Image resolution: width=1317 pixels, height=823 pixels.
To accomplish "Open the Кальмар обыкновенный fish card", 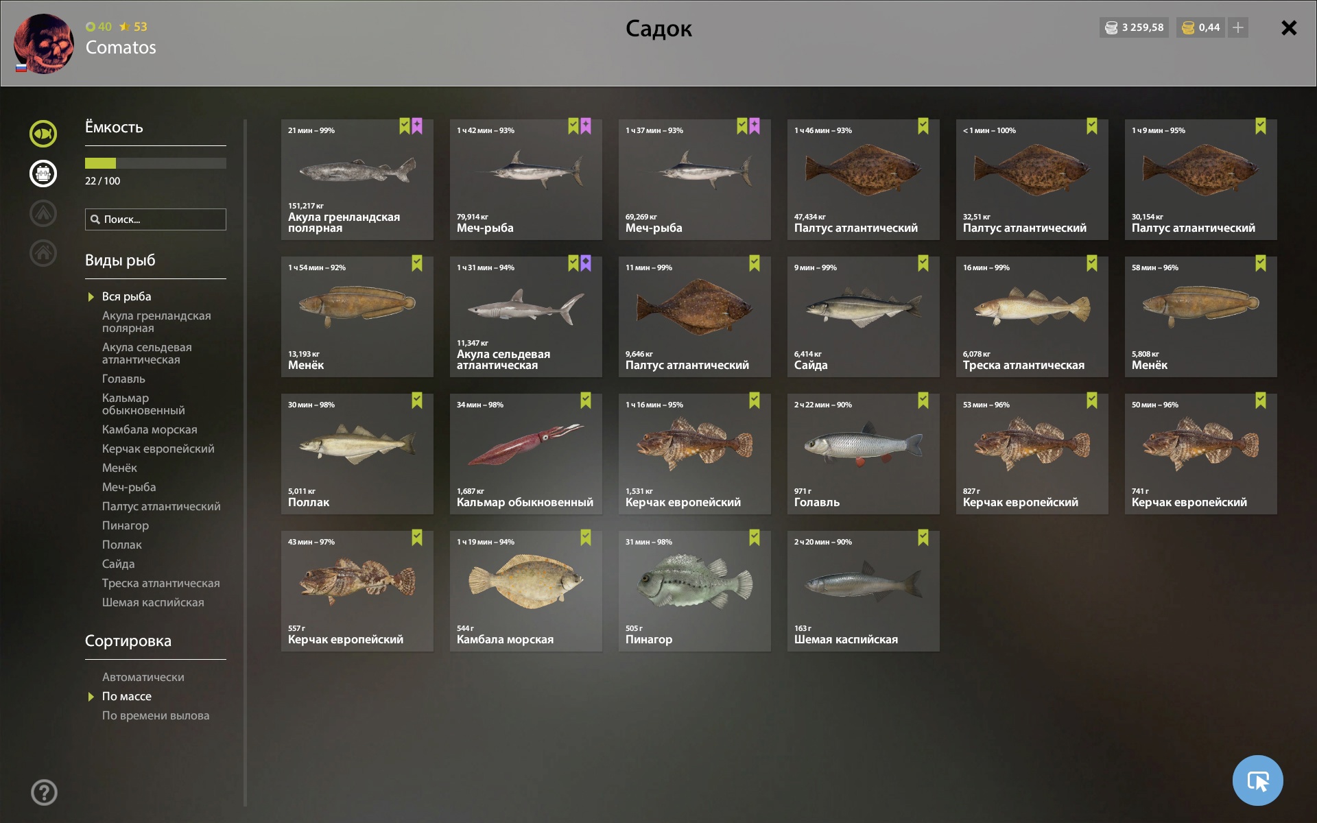I will (526, 454).
